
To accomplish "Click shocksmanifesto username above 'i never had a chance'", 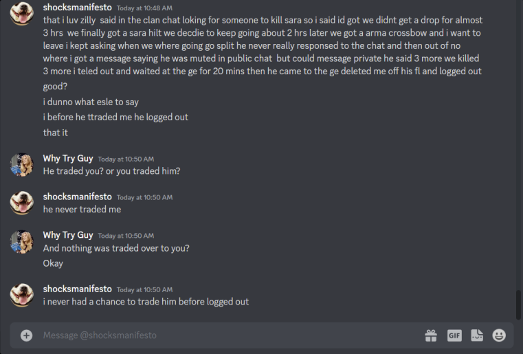I will tap(78, 289).
